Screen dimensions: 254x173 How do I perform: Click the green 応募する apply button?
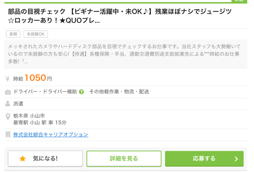(204, 159)
